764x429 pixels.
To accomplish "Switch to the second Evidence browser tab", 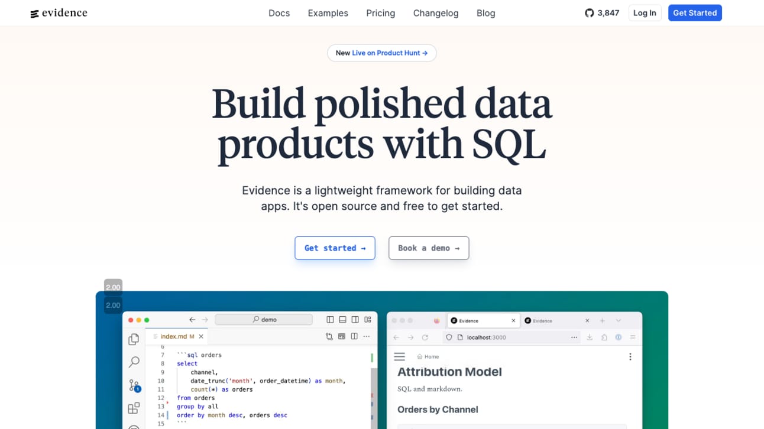I will point(557,321).
